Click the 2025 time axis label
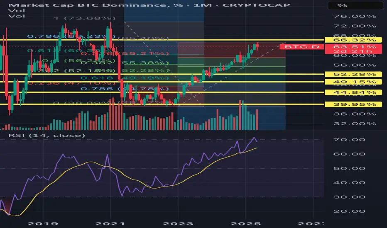The width and height of the screenshot is (387, 228). (x=245, y=223)
